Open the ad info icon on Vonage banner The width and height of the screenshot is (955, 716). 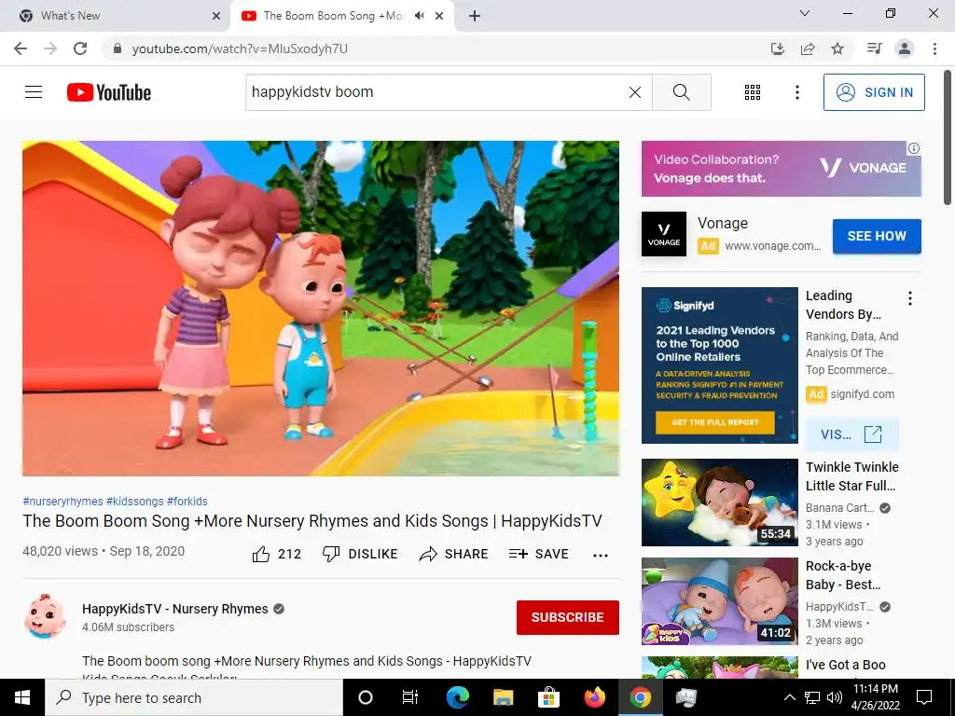coord(914,148)
